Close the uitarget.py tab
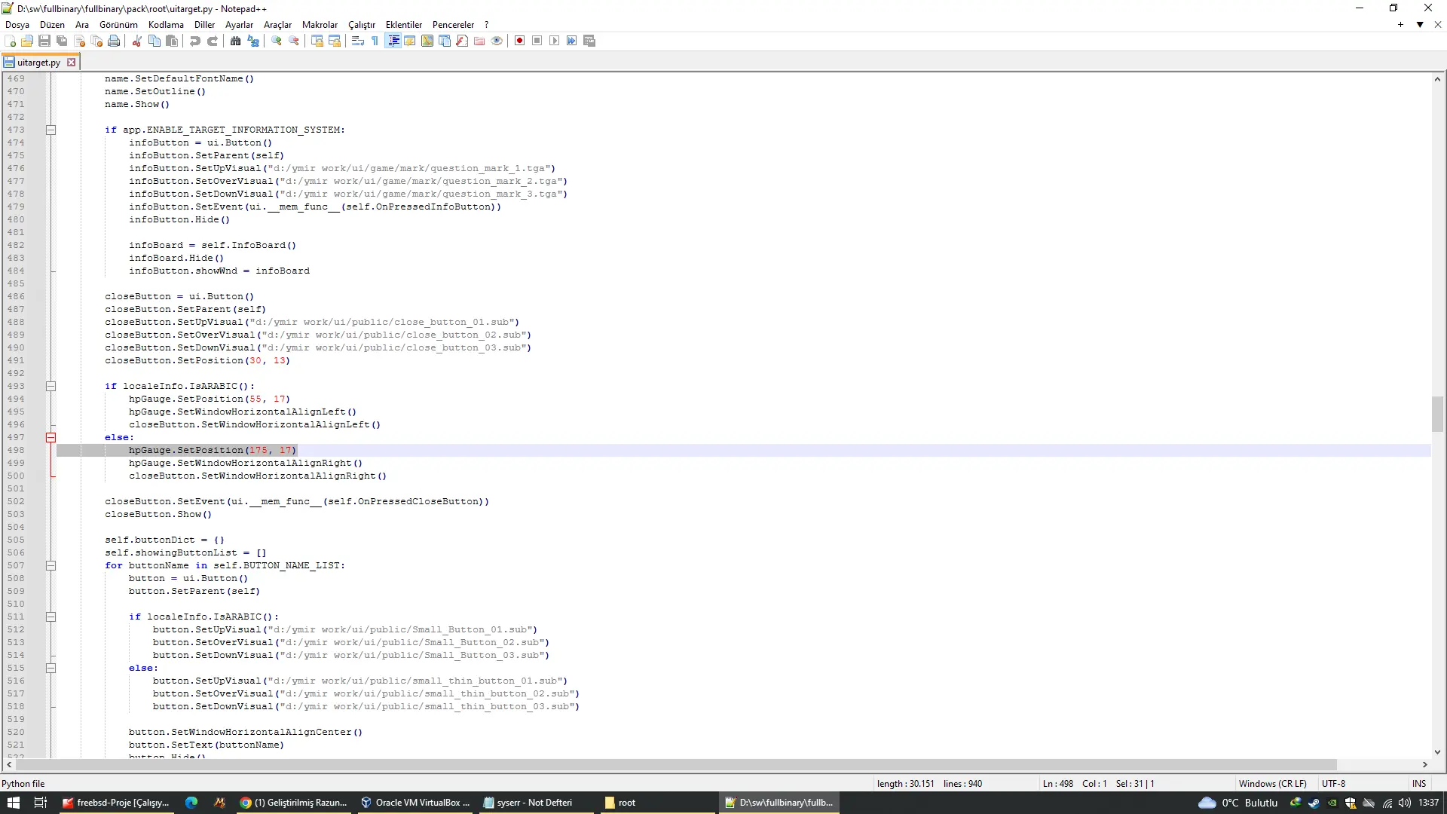 [72, 63]
